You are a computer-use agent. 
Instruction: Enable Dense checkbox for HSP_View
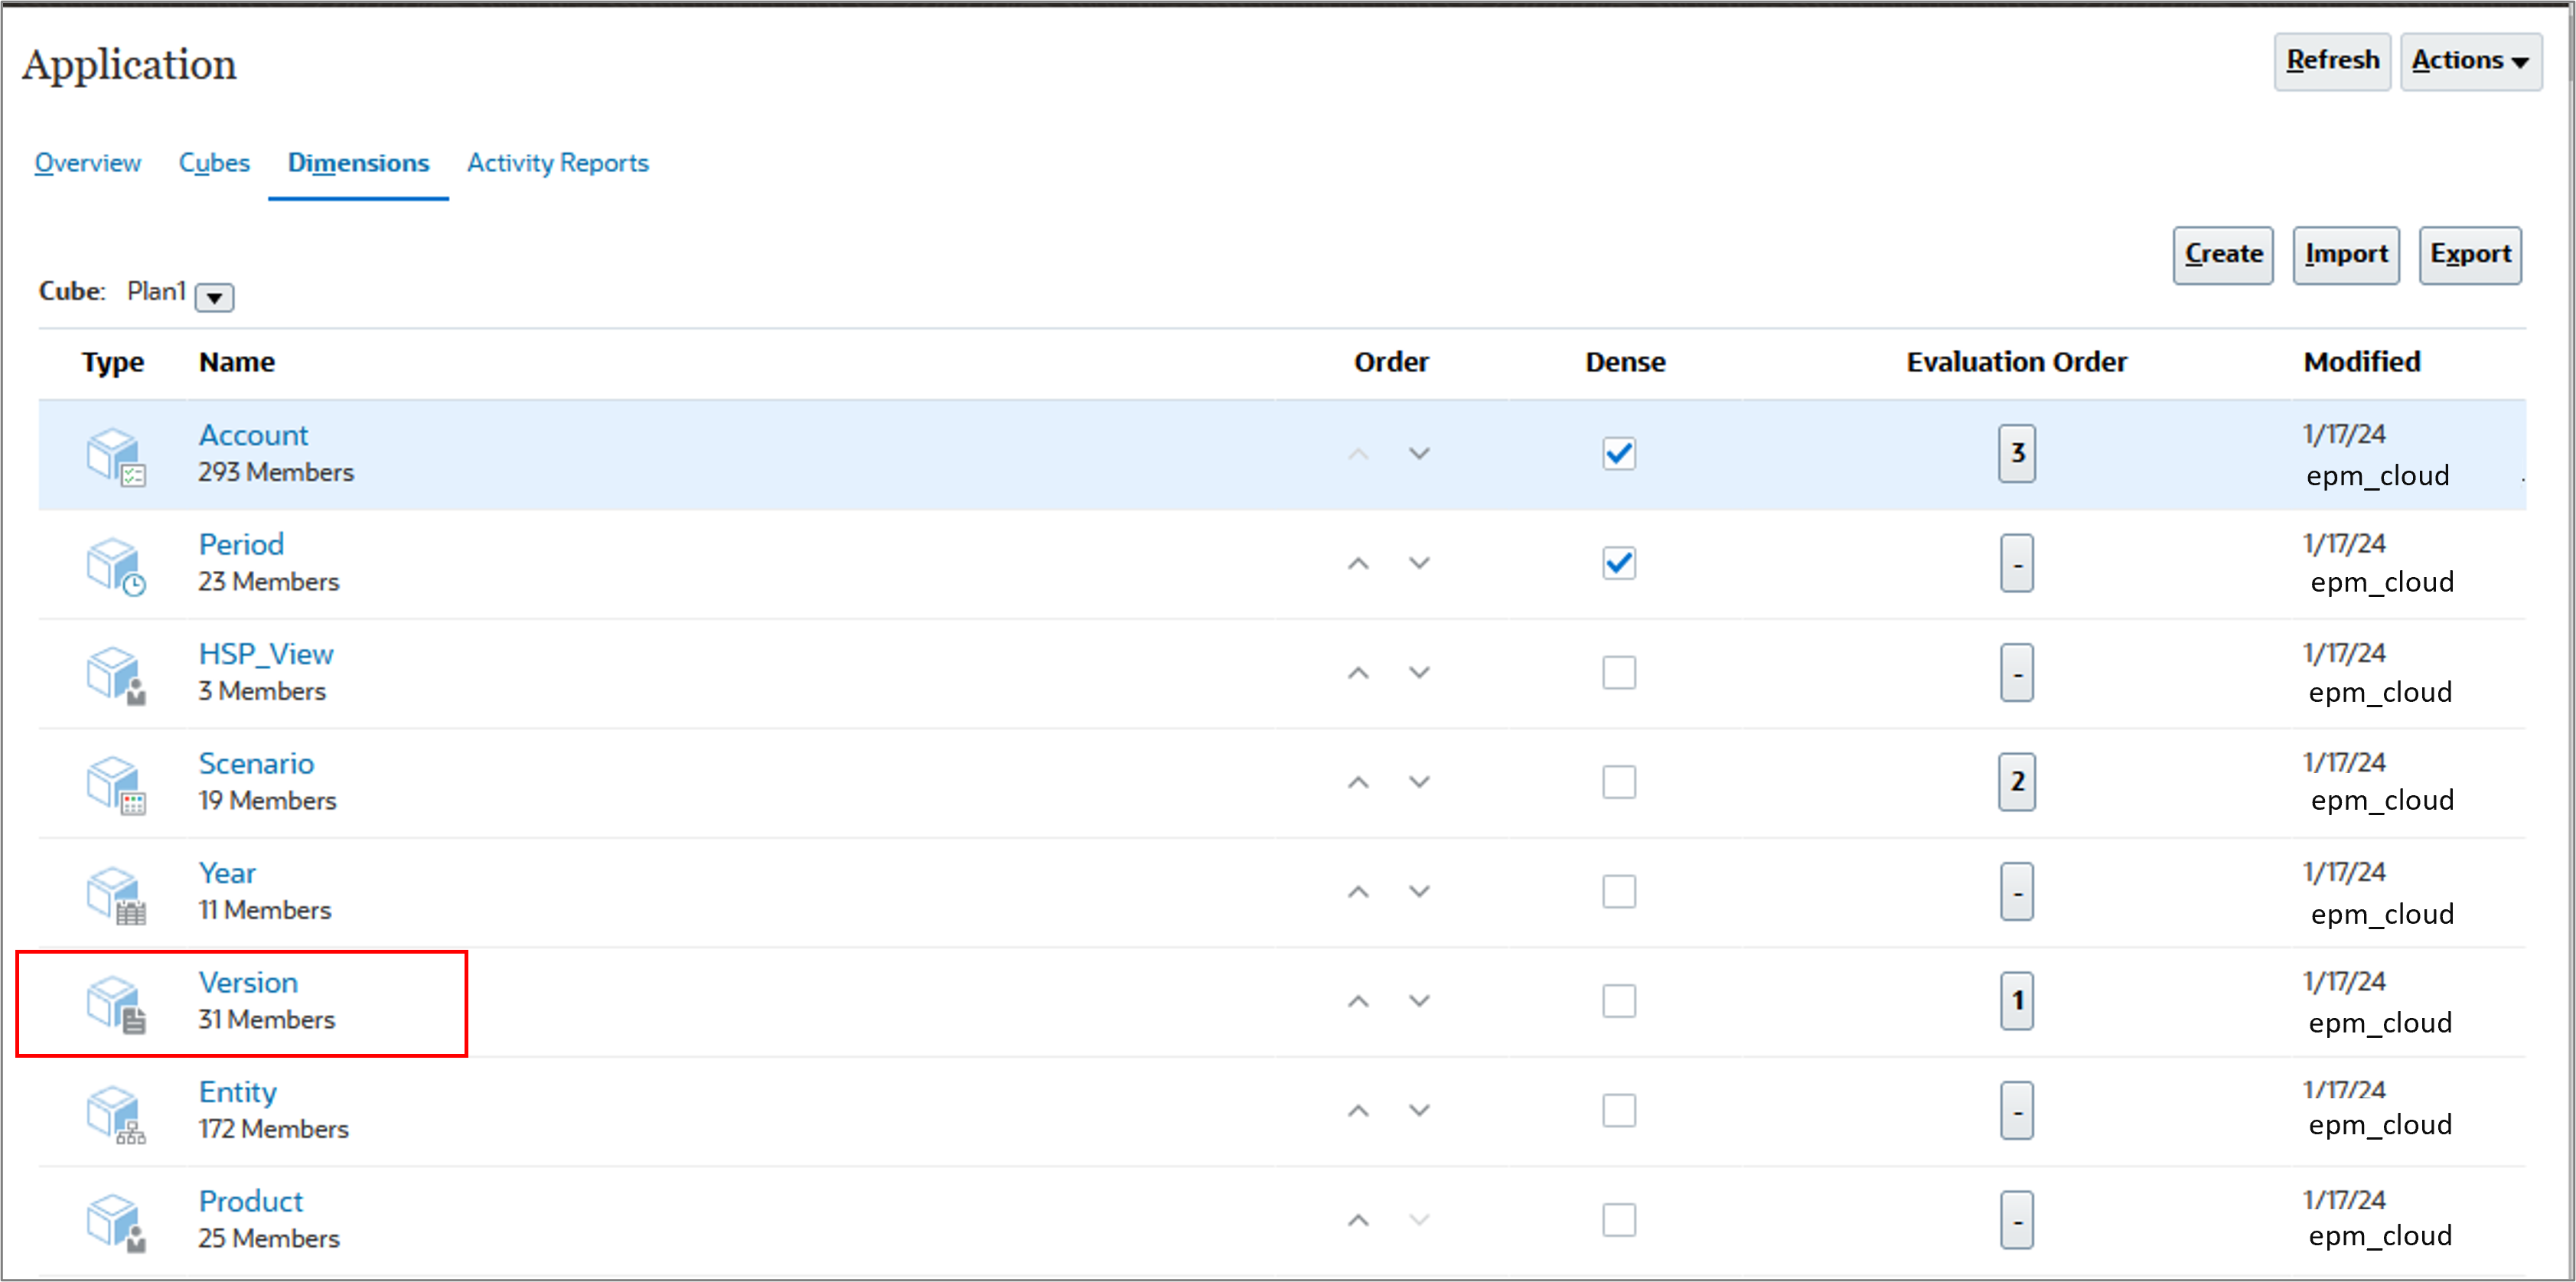click(x=1618, y=673)
